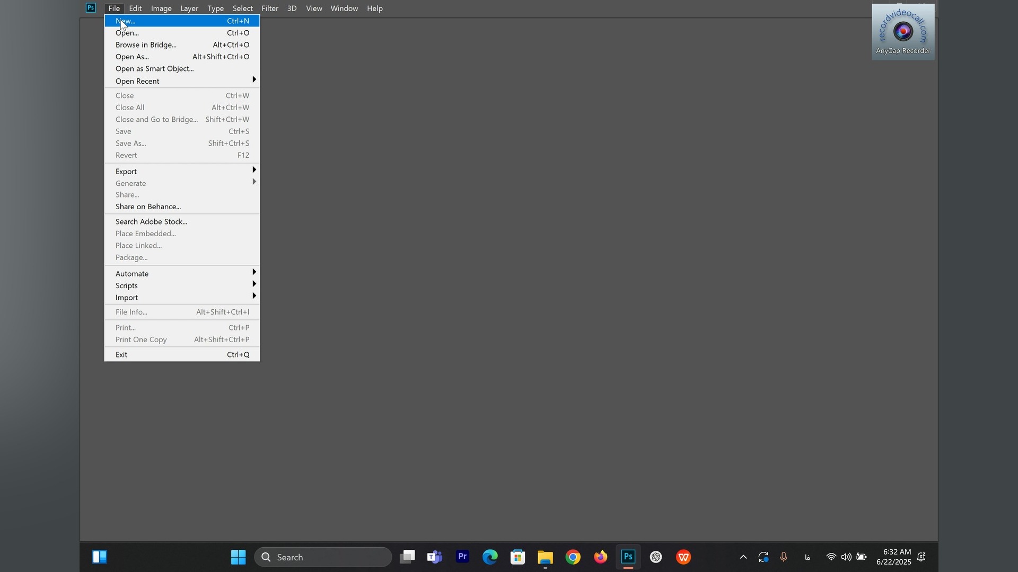Open Adobe Premiere Pro from taskbar
This screenshot has width=1018, height=572.
tap(462, 557)
